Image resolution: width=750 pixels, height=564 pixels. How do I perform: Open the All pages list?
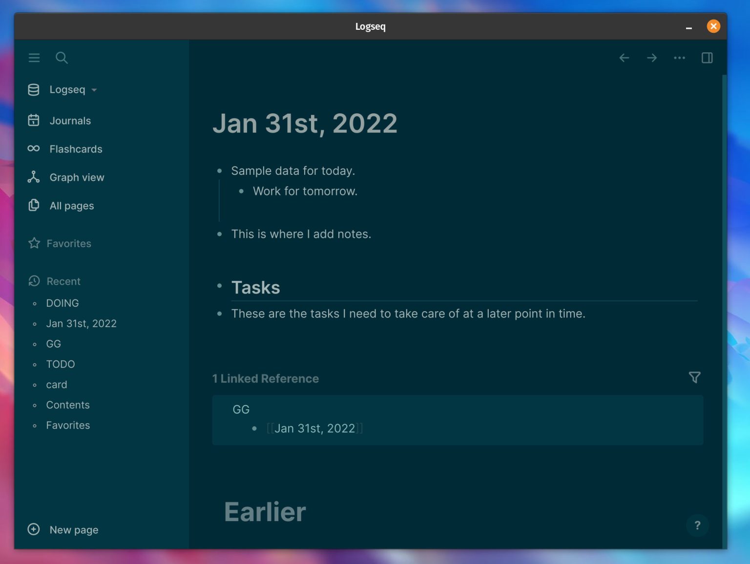72,206
